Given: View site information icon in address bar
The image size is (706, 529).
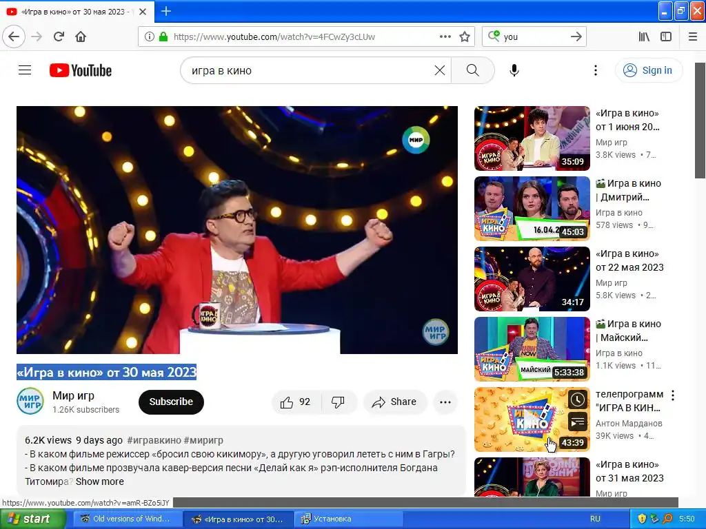Looking at the screenshot, I should pyautogui.click(x=149, y=37).
